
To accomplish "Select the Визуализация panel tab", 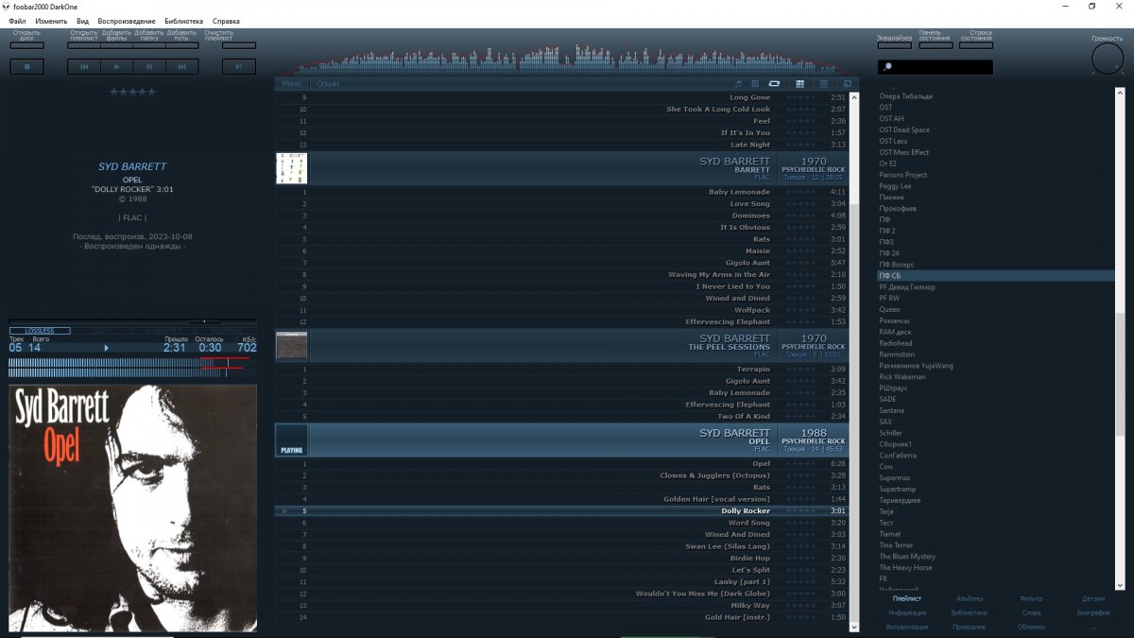I will (907, 627).
